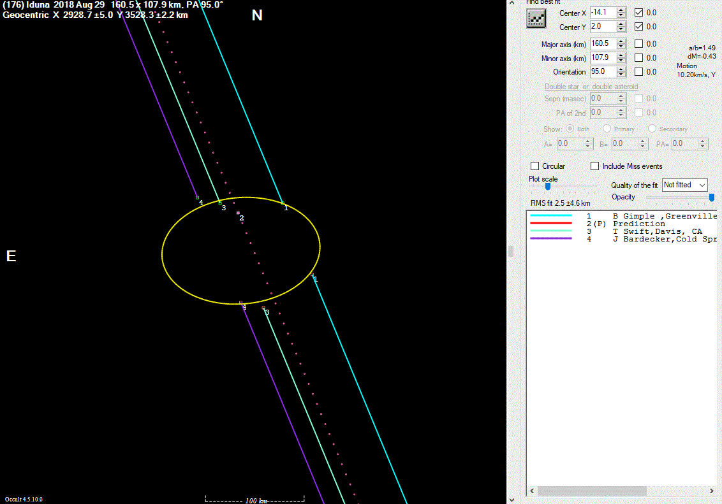This screenshot has height=504, width=722.
Task: Increase the Center Y value with up arrow
Action: click(x=621, y=24)
